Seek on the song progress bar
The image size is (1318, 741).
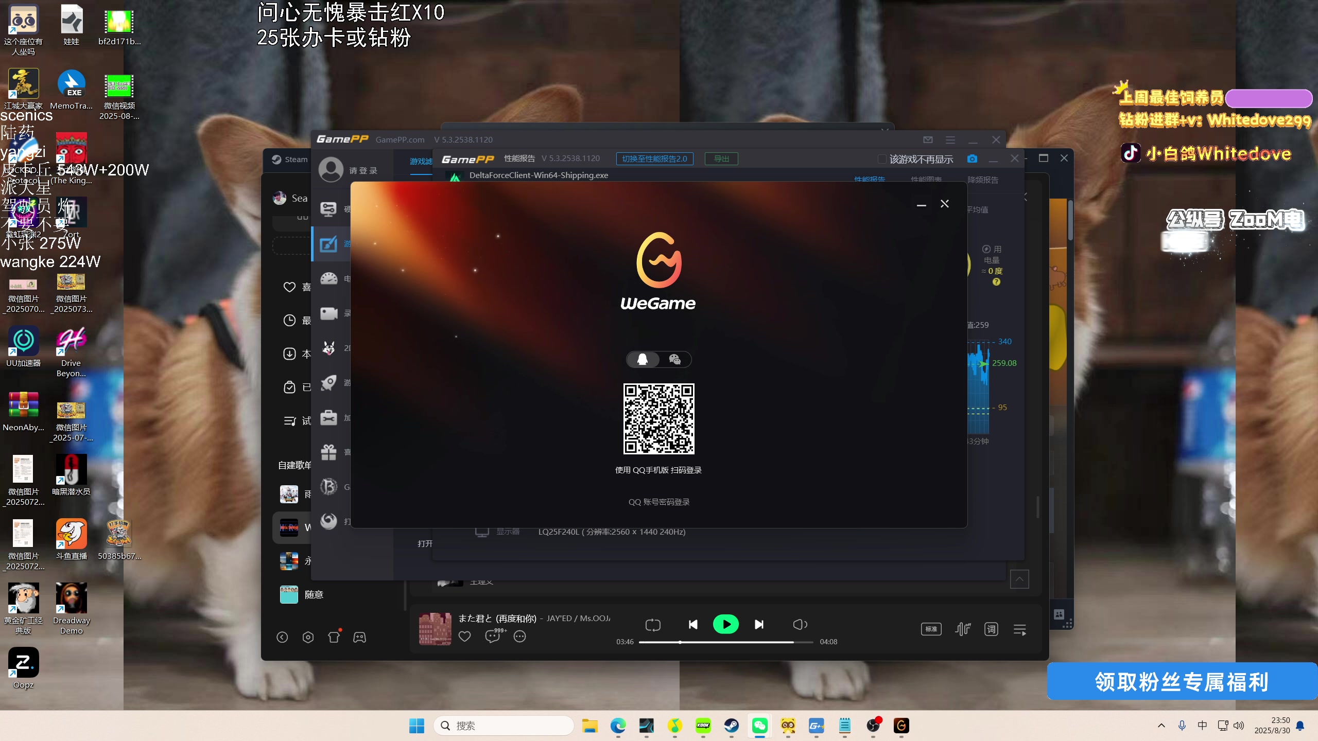(x=726, y=642)
